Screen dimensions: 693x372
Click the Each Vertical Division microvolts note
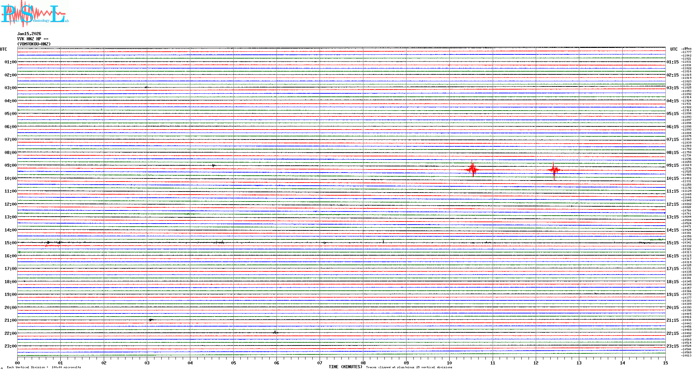point(44,367)
